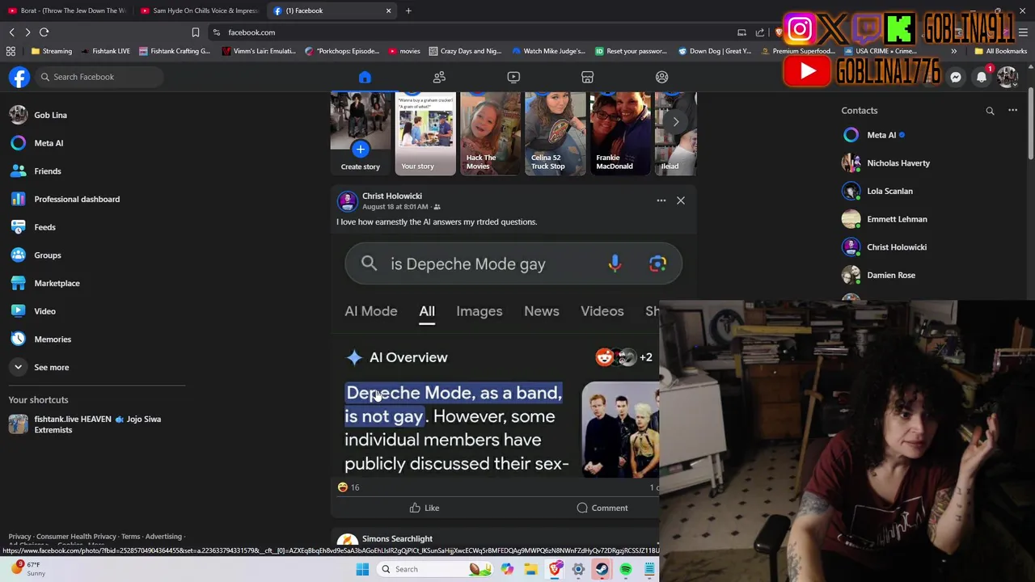Go back in the browser
Image resolution: width=1035 pixels, height=582 pixels.
(x=12, y=32)
